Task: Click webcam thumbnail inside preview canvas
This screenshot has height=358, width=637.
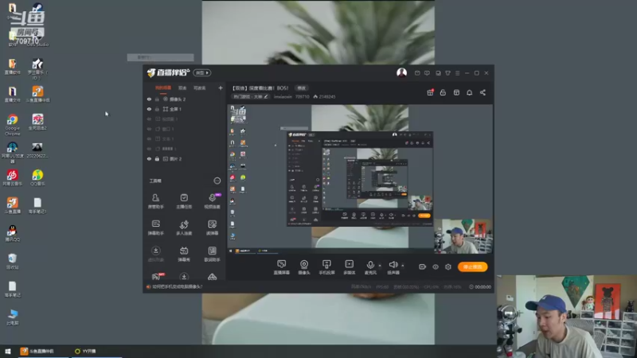Action: [463, 236]
